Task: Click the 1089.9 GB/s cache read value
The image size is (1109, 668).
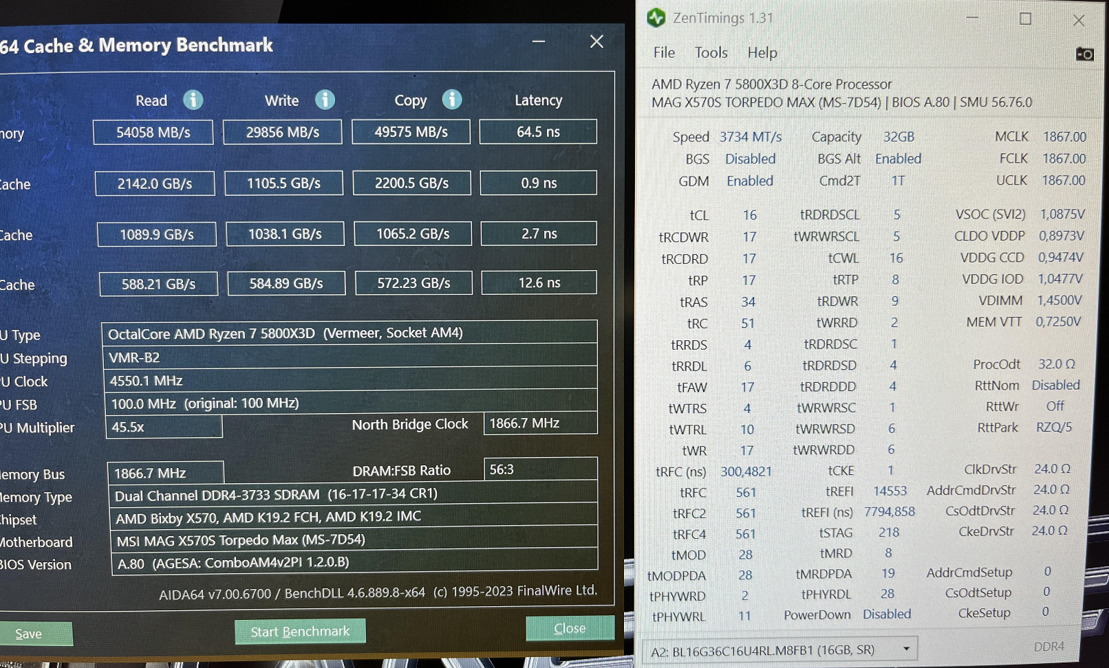Action: tap(157, 234)
